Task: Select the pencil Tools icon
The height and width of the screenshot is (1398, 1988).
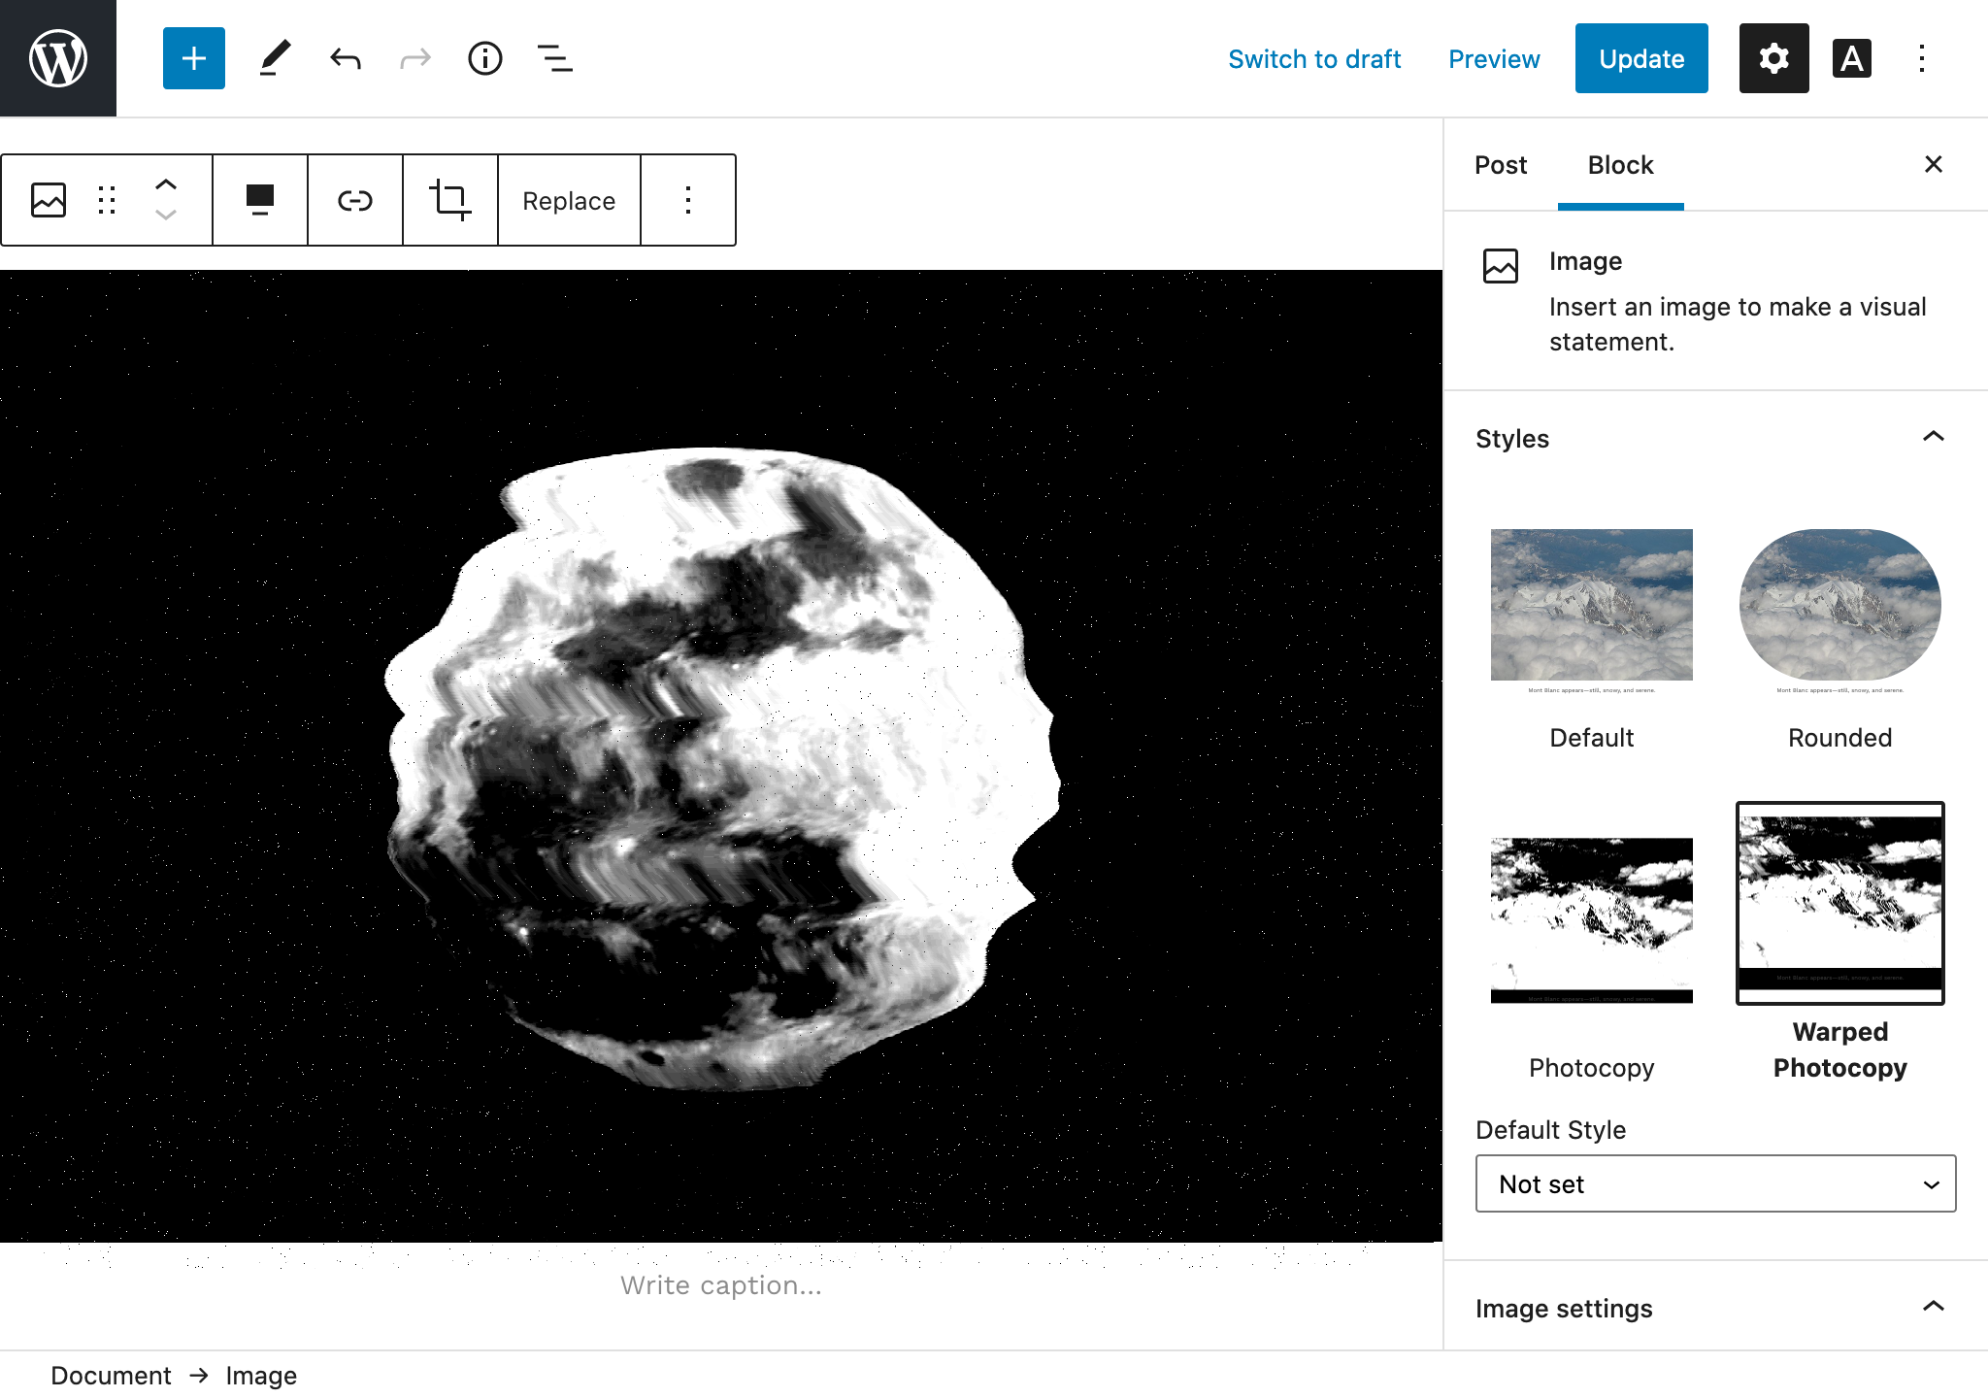Action: pos(275,58)
